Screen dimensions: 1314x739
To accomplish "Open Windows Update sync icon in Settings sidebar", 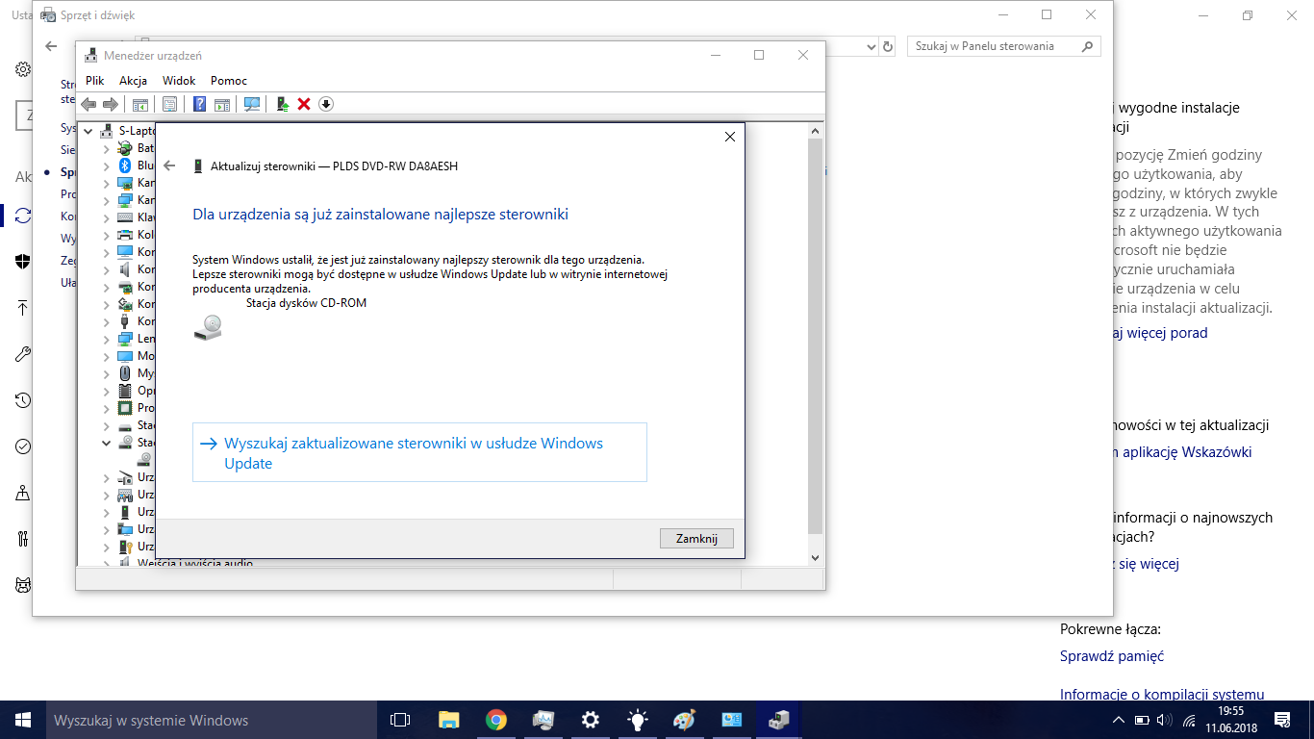I will pyautogui.click(x=23, y=216).
